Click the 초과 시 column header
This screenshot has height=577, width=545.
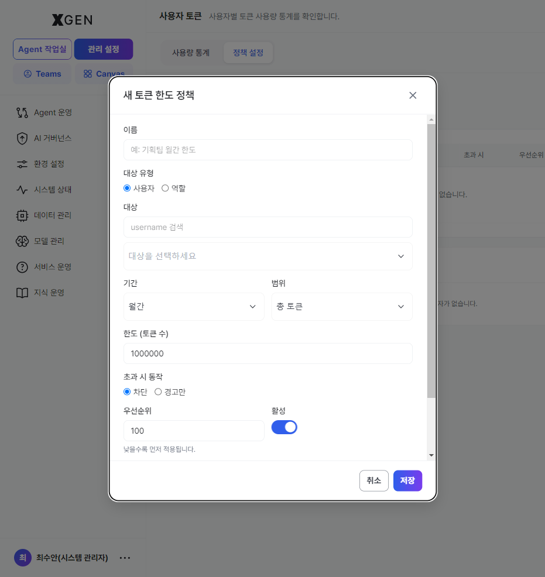(x=474, y=155)
